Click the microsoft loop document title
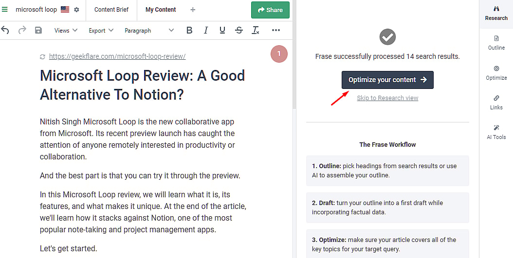The width and height of the screenshot is (513, 258). click(37, 9)
